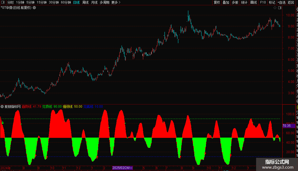Open the 复权 price adjustment menu
Image resolution: width=298 pixels, height=171 pixels.
click(x=217, y=2)
